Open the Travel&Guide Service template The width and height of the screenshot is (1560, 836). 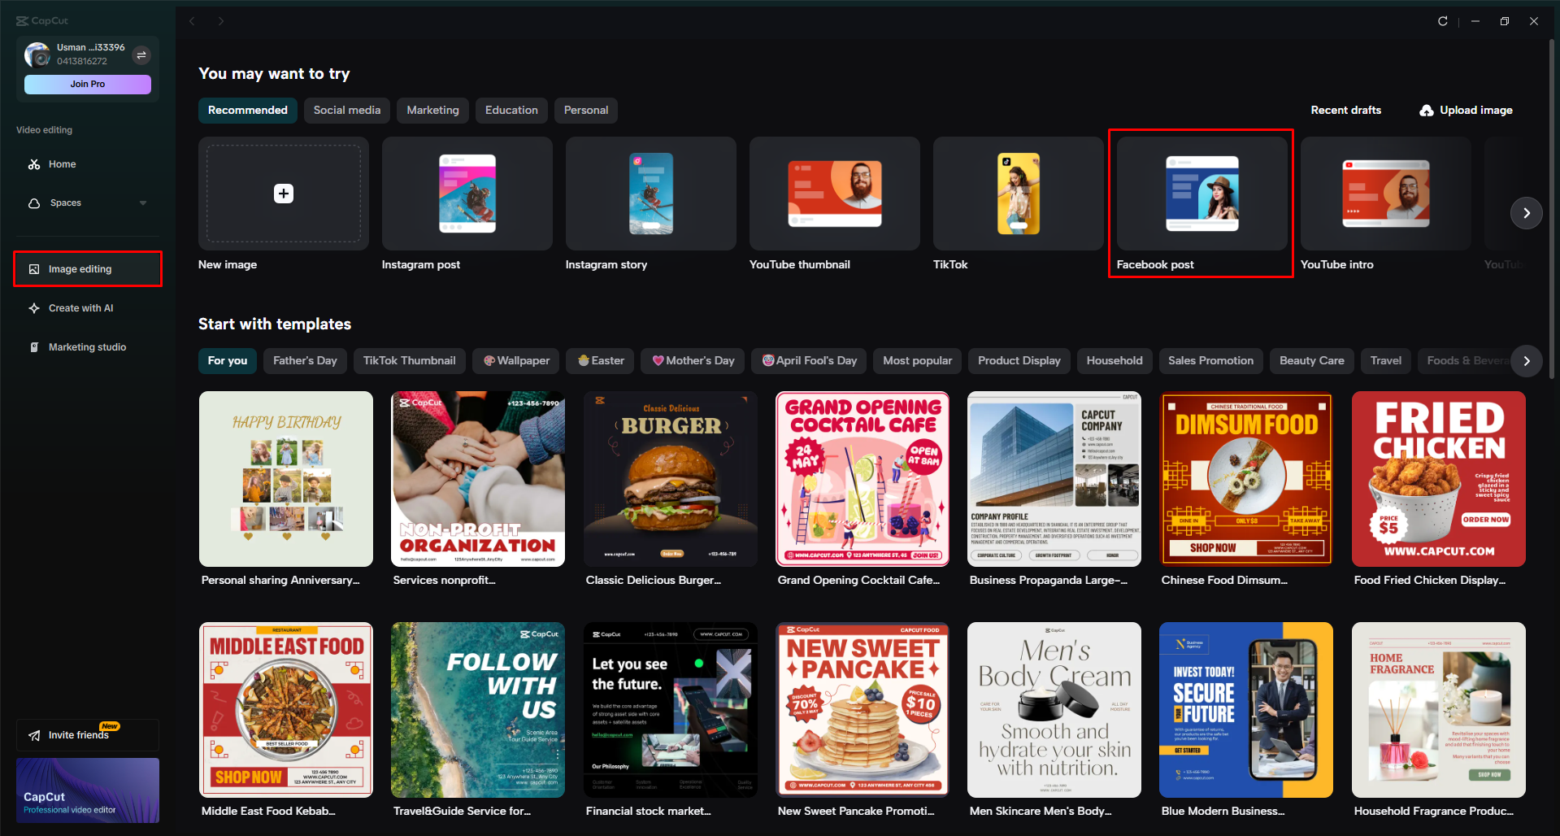[478, 710]
